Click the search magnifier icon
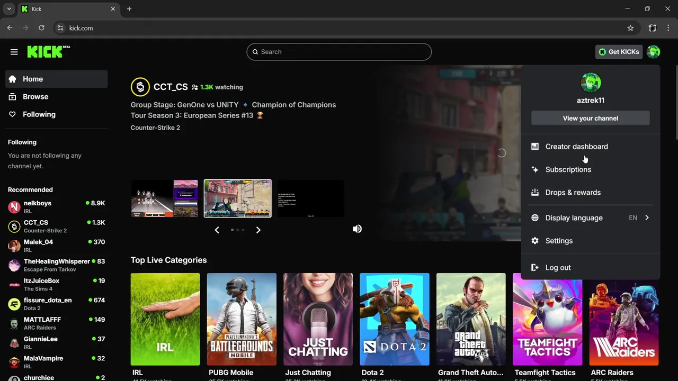 pos(255,52)
